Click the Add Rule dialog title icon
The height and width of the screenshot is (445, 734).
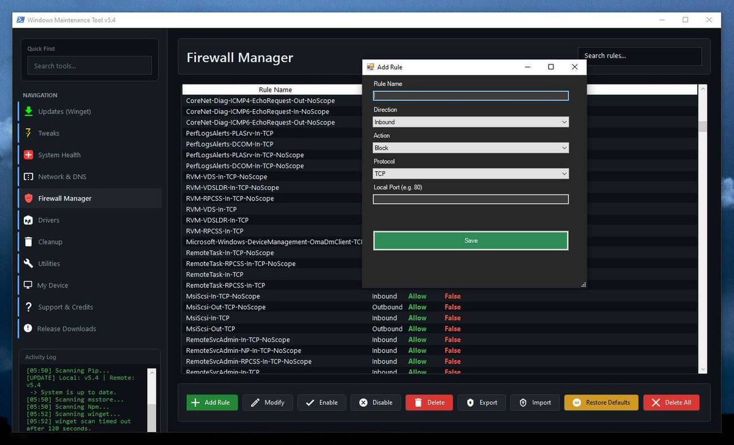click(x=370, y=67)
